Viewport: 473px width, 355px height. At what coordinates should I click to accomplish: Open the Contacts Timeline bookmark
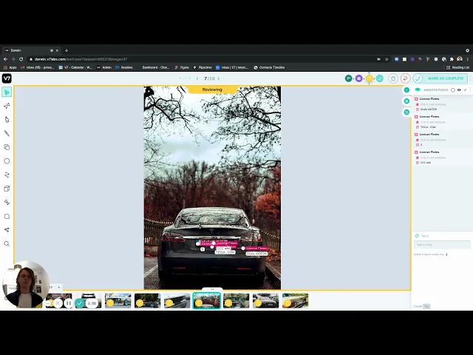269,67
